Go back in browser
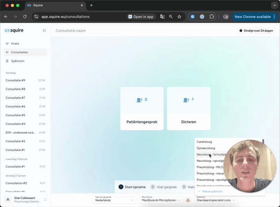The image size is (280, 207). click(6, 16)
